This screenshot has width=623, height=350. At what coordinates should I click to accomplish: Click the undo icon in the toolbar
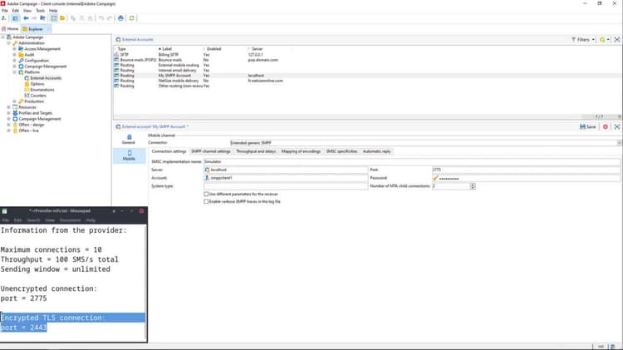coord(101,18)
